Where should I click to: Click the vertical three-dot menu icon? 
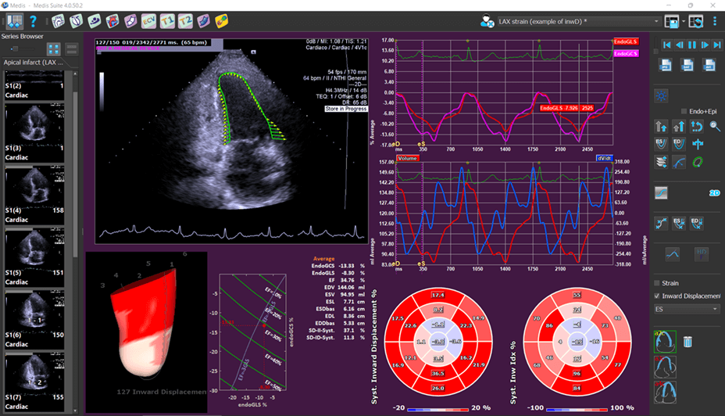click(x=714, y=21)
